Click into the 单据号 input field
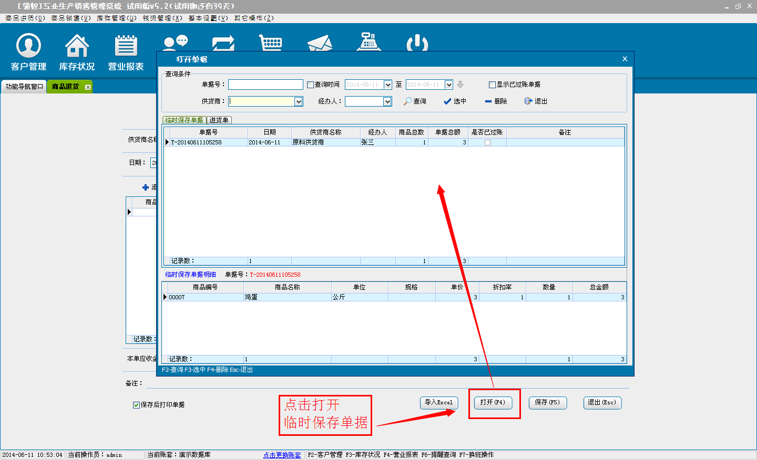This screenshot has height=460, width=757. point(265,85)
